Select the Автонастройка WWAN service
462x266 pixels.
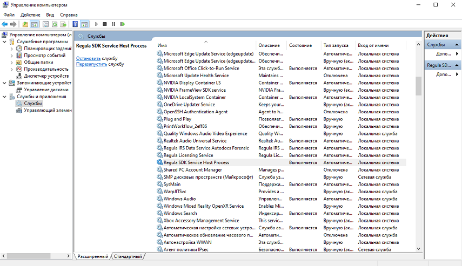281,242
